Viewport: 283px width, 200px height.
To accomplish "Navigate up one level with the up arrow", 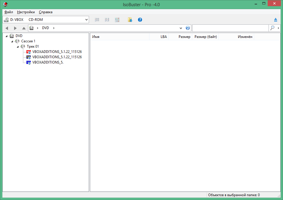I will 24,28.
